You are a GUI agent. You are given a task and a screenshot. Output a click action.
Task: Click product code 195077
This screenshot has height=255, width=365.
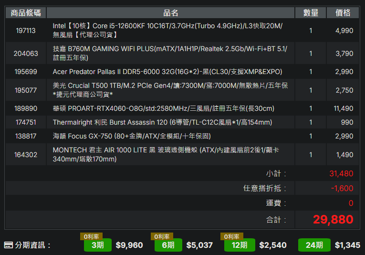[26, 90]
